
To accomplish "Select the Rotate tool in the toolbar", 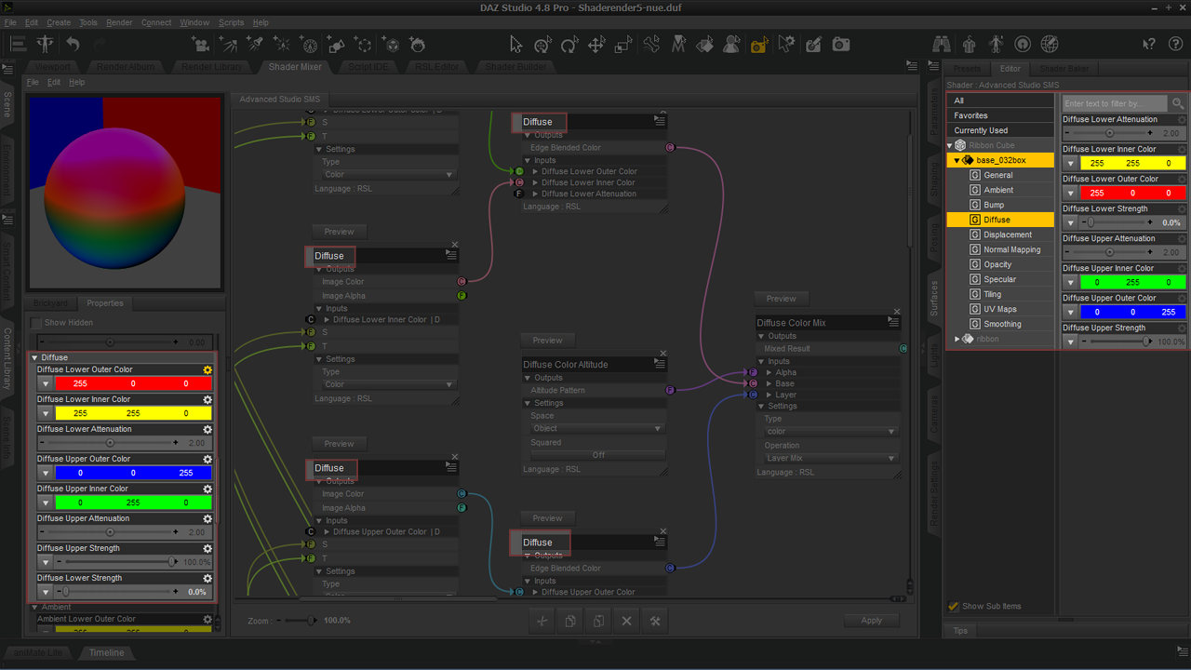I will click(569, 44).
